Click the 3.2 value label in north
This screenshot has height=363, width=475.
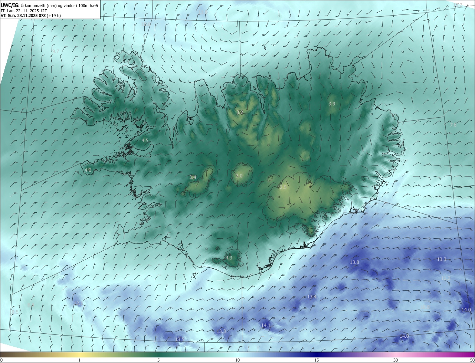pos(240,112)
